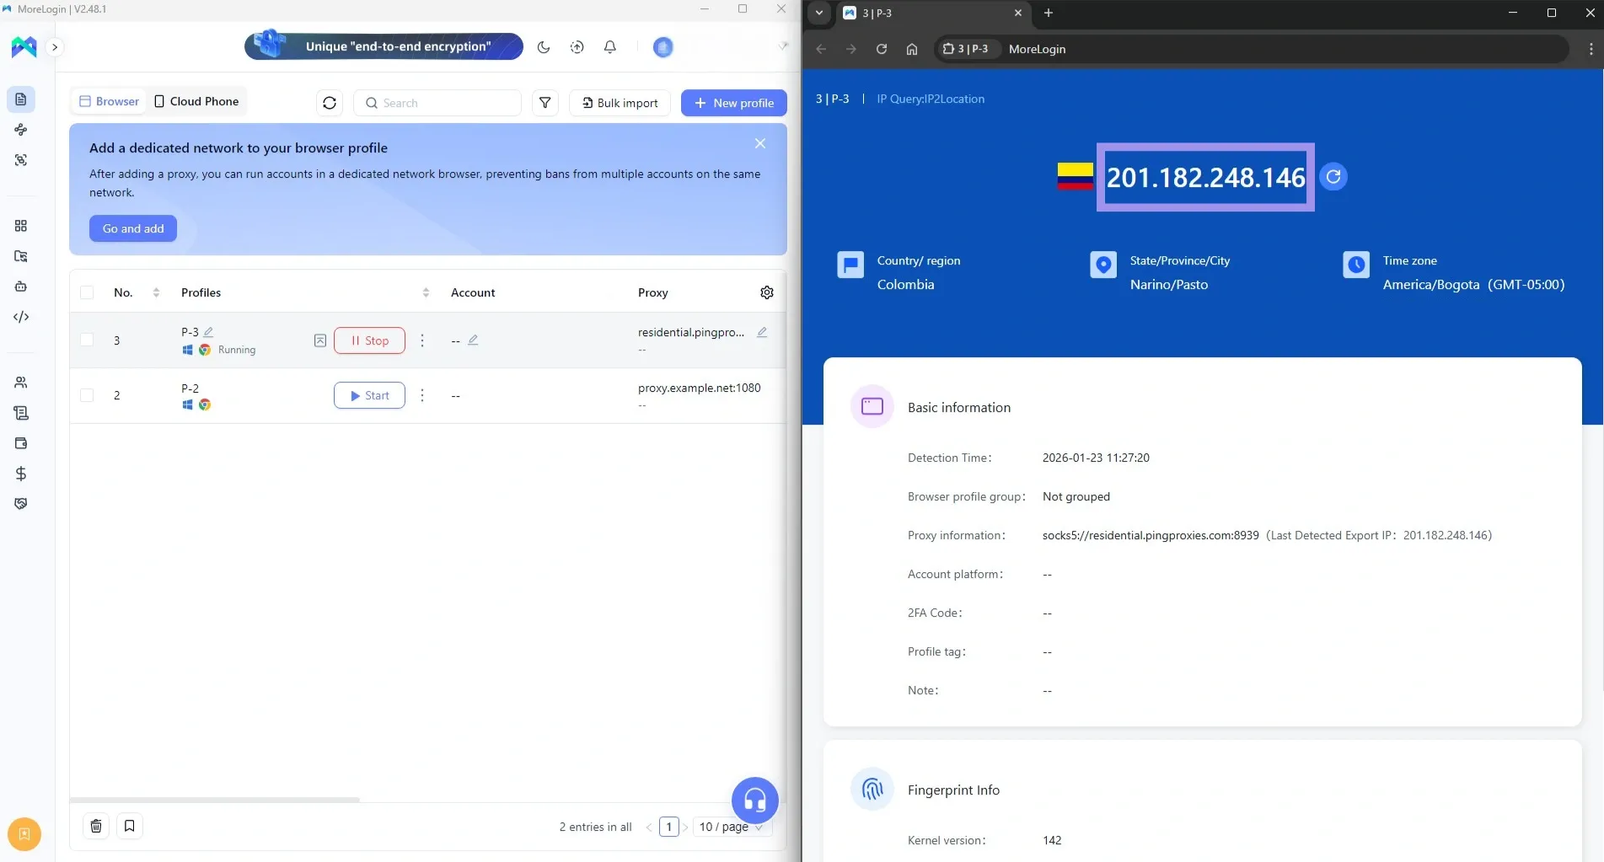Select all profiles with header checkbox
1604x862 pixels.
(87, 292)
